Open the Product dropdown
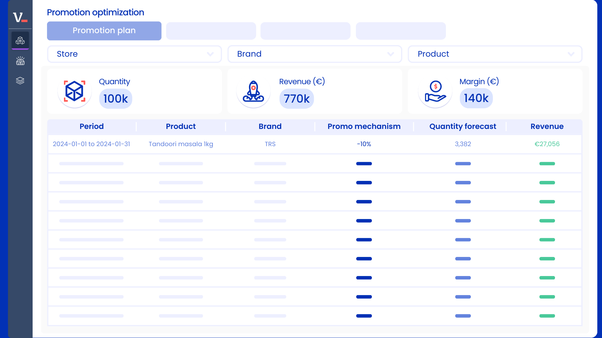 coord(495,54)
